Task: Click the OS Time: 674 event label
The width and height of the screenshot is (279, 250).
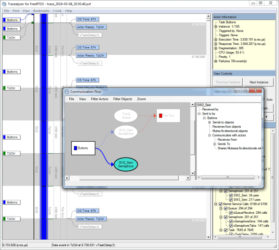Action: 87,47
